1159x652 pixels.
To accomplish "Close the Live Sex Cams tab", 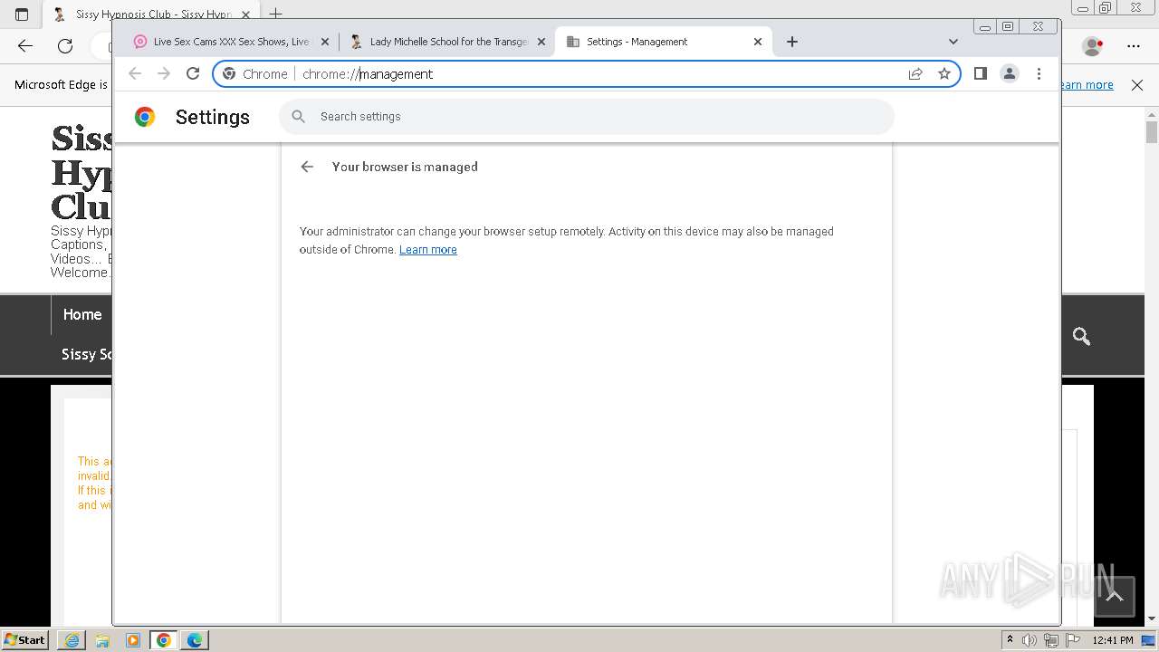I will click(x=325, y=42).
